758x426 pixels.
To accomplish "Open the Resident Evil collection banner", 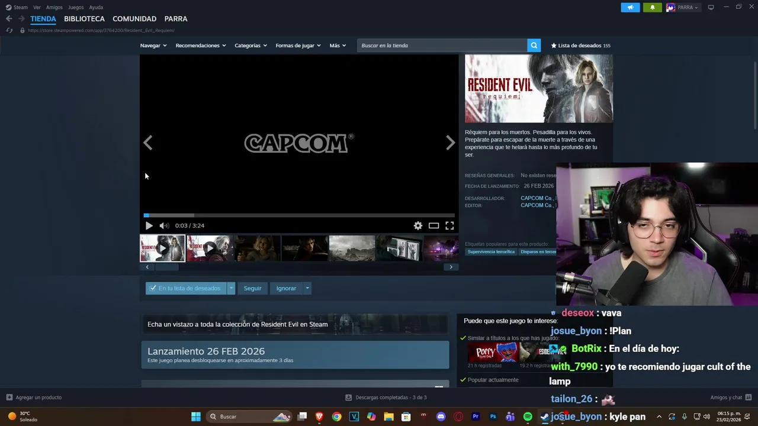I will pyautogui.click(x=295, y=324).
